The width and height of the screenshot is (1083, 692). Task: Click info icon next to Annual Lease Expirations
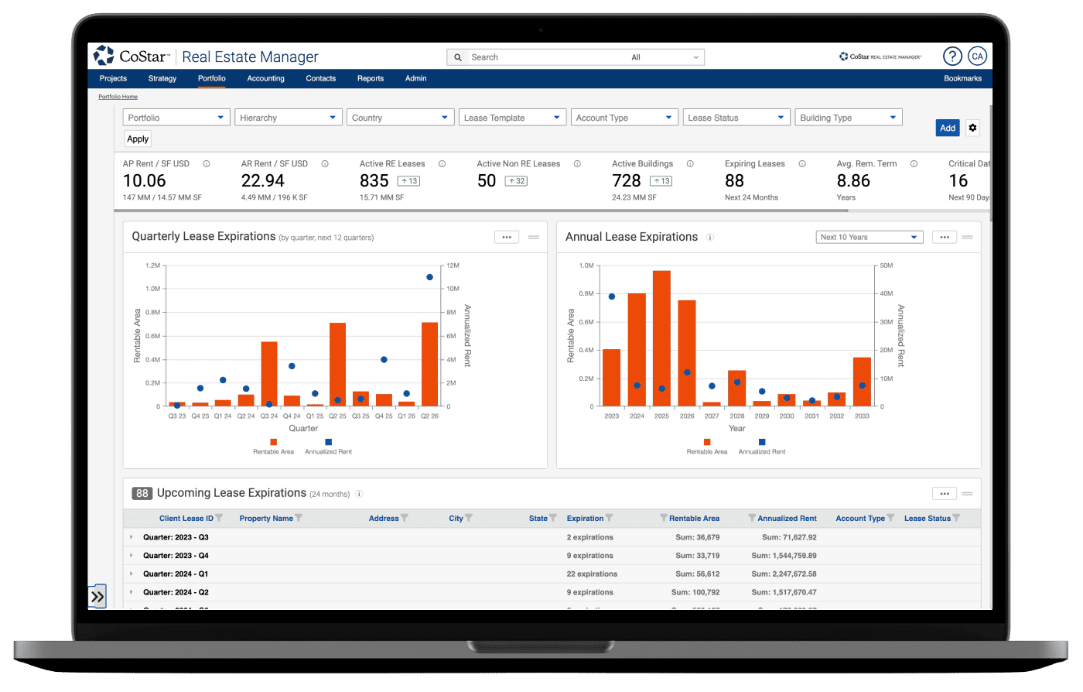[710, 238]
